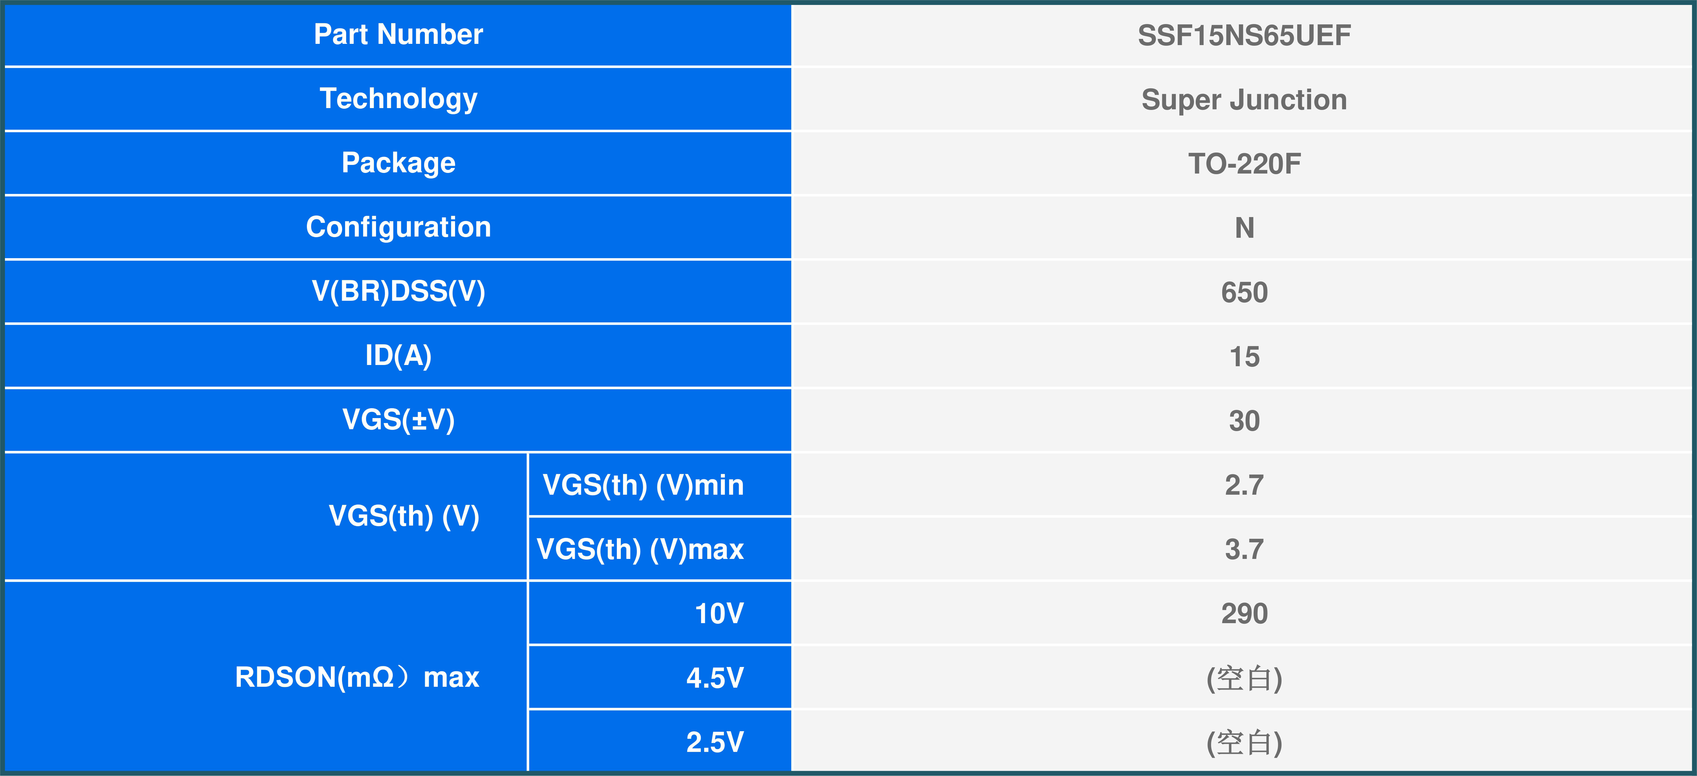
Task: Select the N configuration value
Action: 1244,229
